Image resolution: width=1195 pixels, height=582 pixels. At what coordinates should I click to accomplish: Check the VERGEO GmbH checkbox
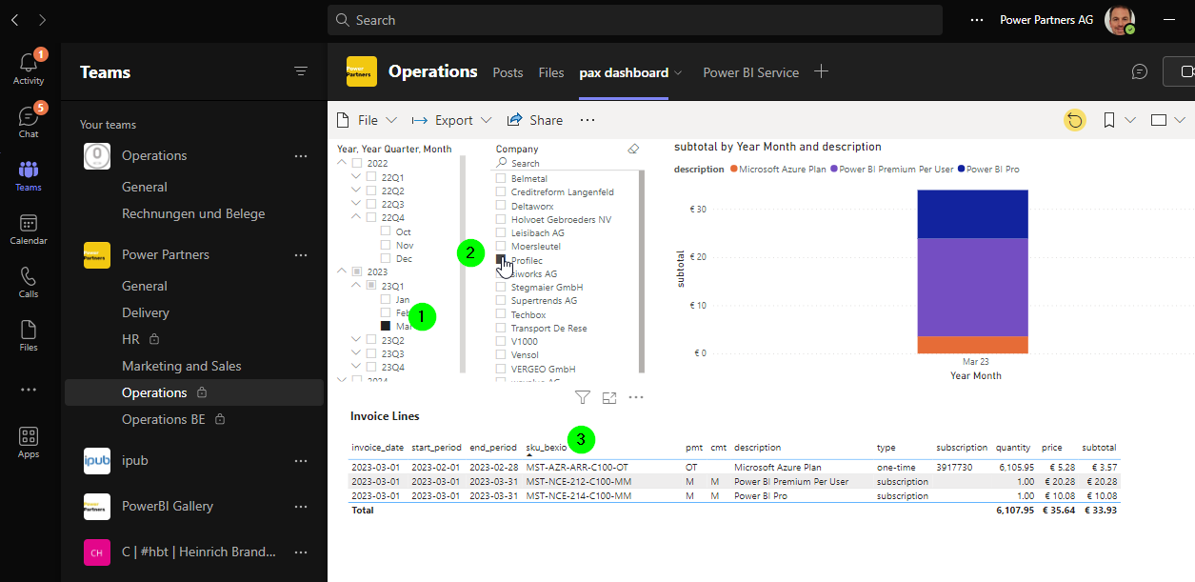501,369
